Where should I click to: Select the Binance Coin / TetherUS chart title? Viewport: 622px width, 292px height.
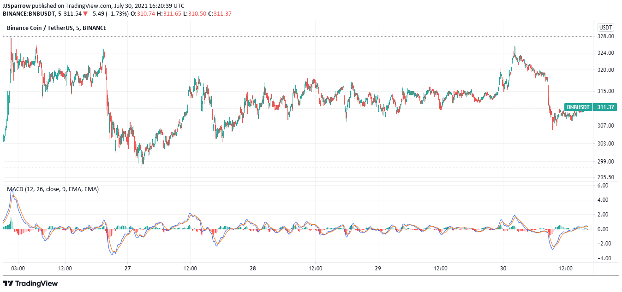(x=56, y=28)
